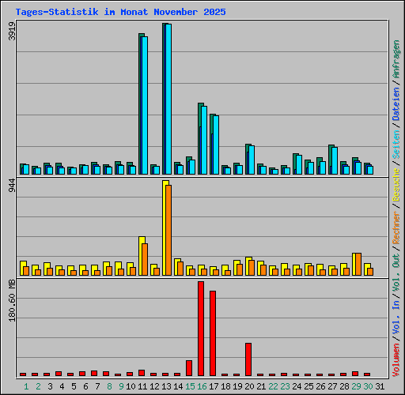Click the title "Tages-Statistik im Monat November 2025"
Screen dimensions: 405x395
click(x=120, y=12)
